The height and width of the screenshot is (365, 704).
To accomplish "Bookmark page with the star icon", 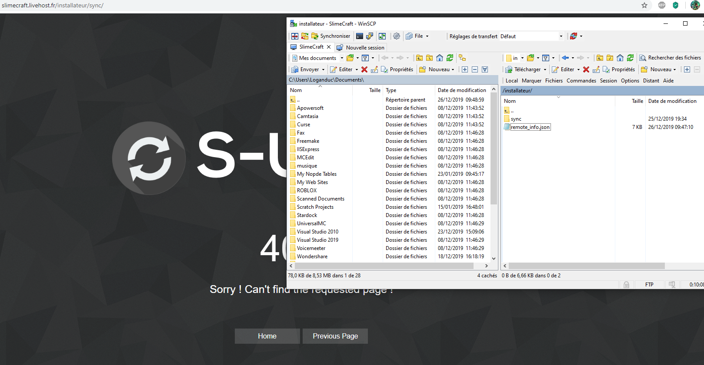I will click(644, 5).
